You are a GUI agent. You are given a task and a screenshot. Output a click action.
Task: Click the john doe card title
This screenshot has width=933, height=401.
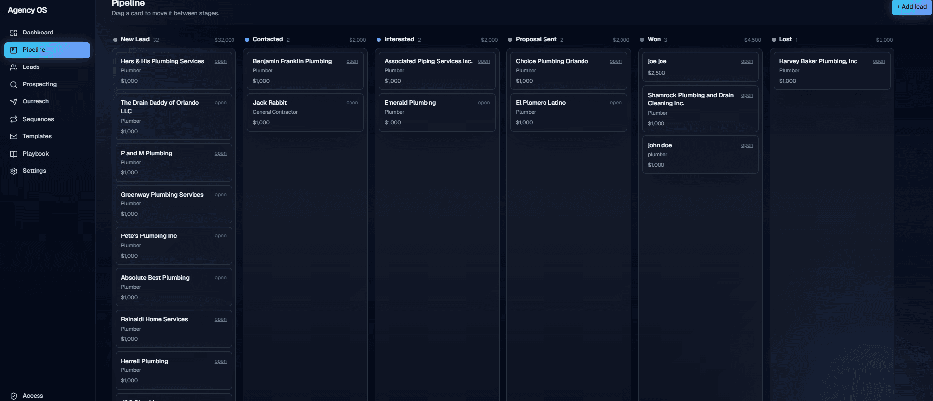[660, 145]
